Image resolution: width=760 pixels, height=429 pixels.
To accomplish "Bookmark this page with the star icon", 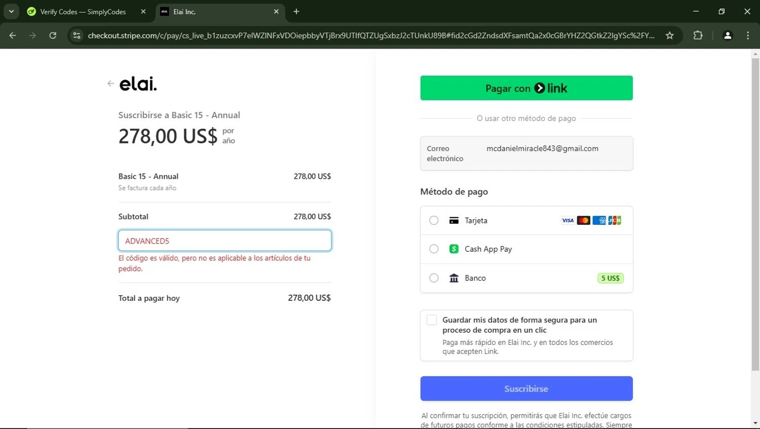I will point(670,35).
